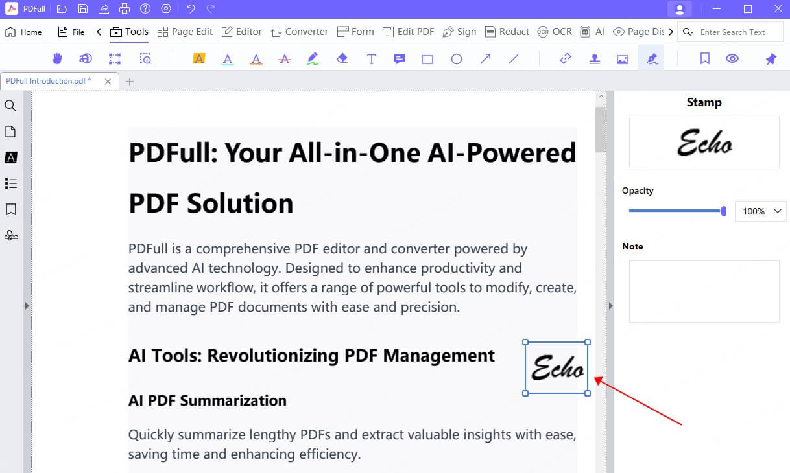The height and width of the screenshot is (473, 790).
Task: Toggle the pin icon in toolbar
Action: coord(771,59)
